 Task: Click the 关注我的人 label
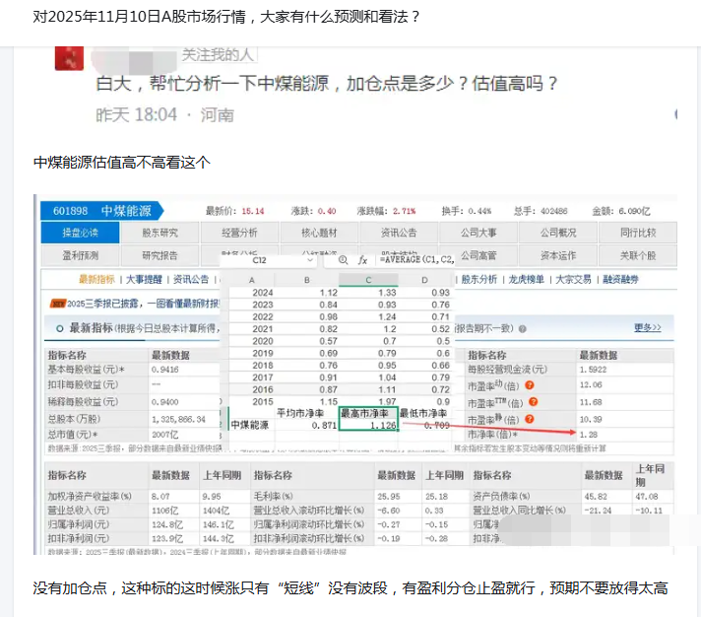[x=218, y=54]
